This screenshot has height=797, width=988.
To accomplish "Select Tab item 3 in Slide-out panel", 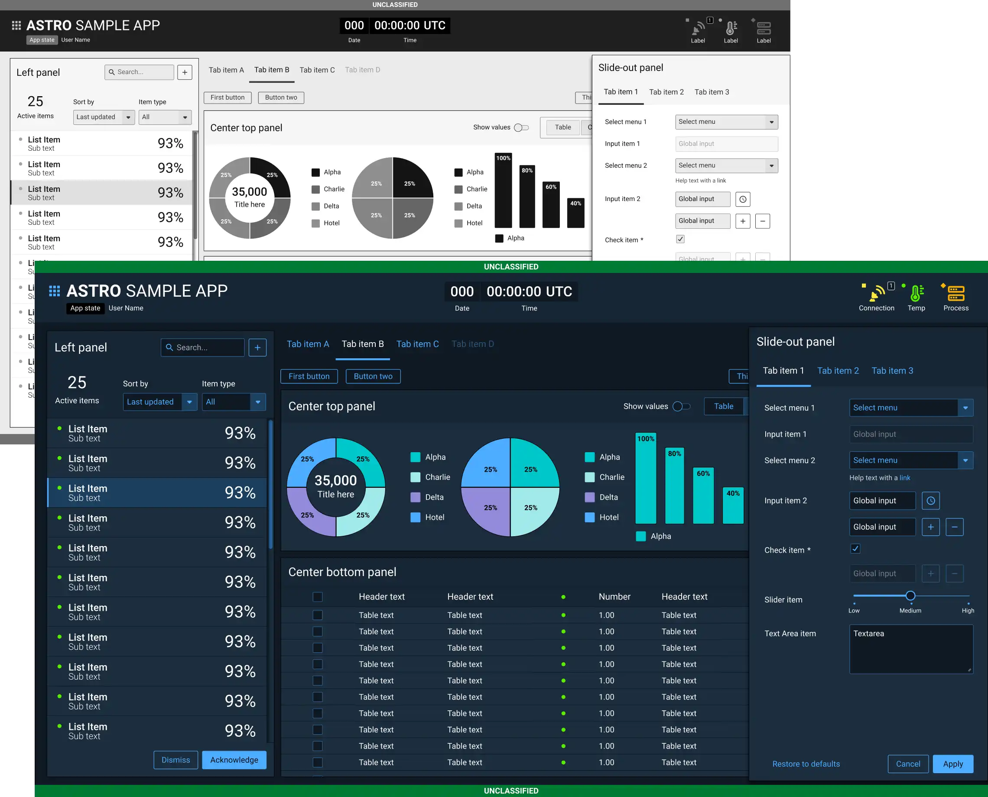I will pyautogui.click(x=892, y=370).
